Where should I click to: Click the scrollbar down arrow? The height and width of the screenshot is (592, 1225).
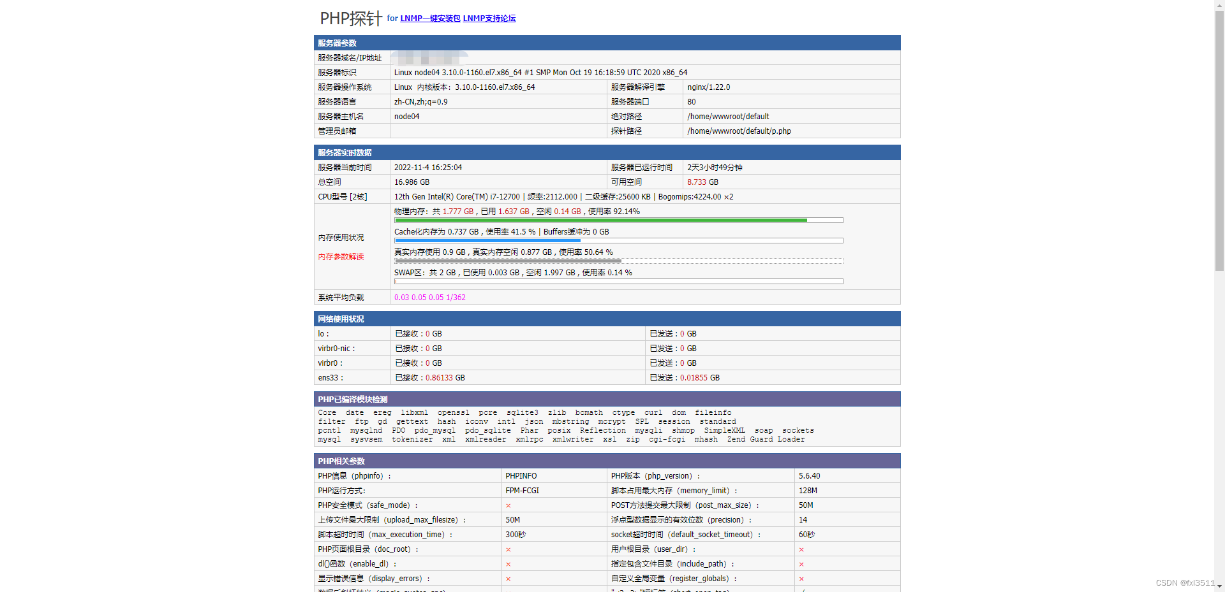point(1219,586)
